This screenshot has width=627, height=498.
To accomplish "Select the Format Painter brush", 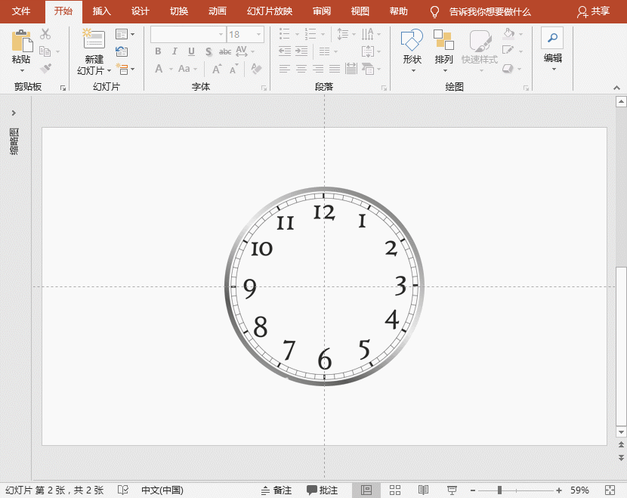I will point(45,68).
